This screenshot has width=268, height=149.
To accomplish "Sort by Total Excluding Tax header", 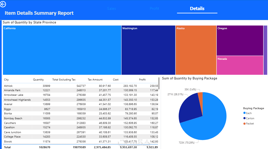I will 64,80.
